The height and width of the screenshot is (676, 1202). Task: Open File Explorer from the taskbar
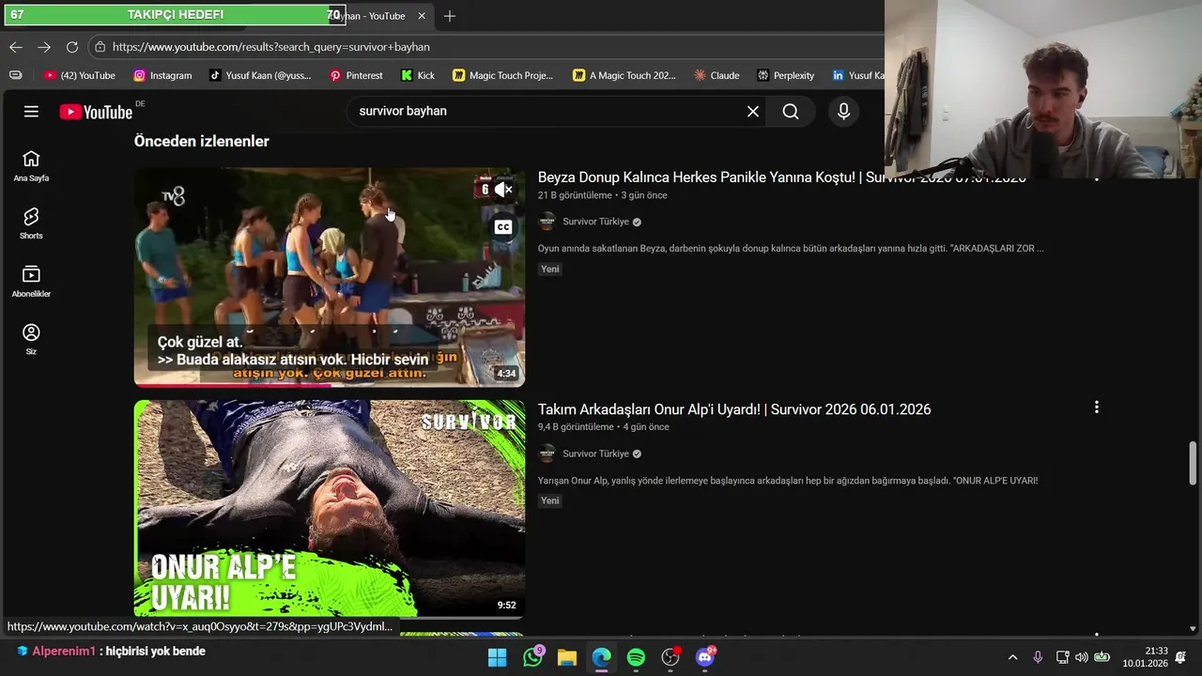click(567, 657)
